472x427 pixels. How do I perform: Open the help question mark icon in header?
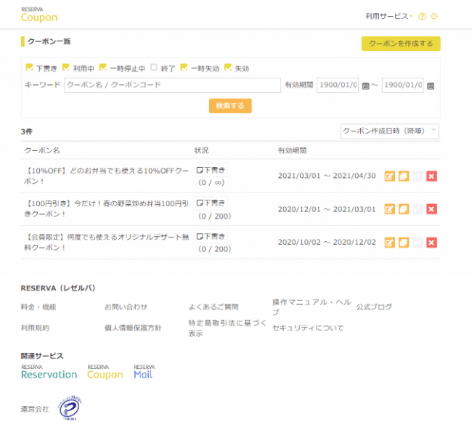pyautogui.click(x=422, y=16)
